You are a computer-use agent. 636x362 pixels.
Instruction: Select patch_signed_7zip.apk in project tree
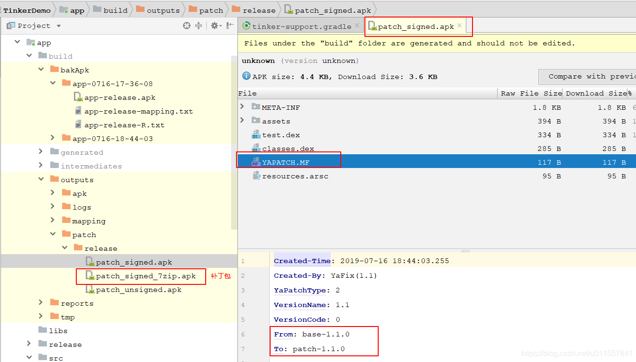click(145, 276)
